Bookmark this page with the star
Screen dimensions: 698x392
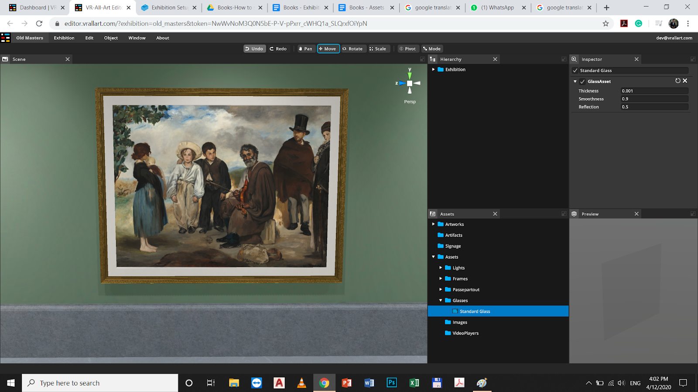[x=606, y=24]
